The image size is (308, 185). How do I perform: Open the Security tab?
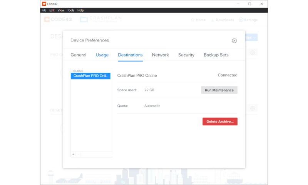[x=186, y=55]
